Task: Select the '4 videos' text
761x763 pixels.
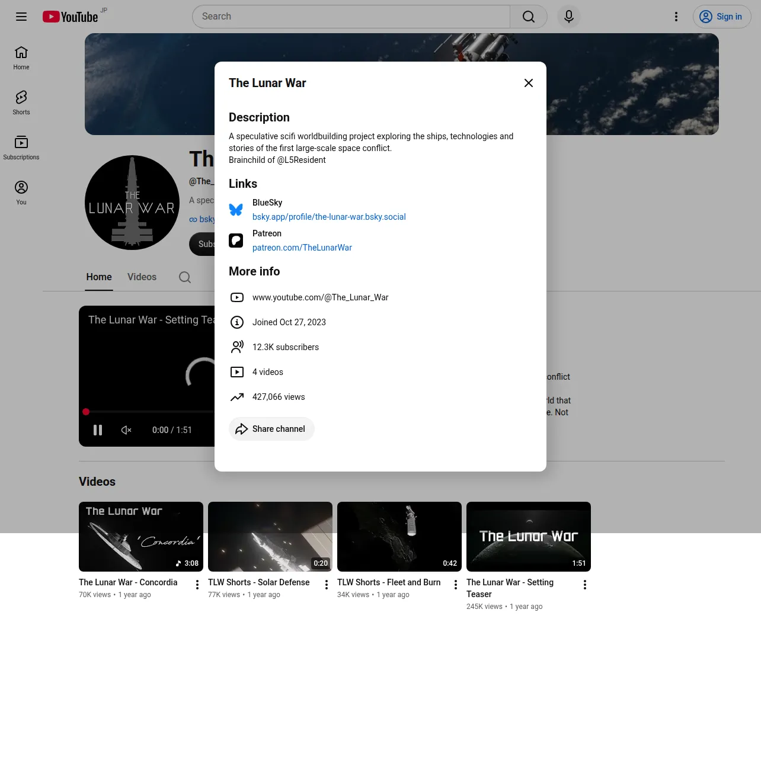Action: click(268, 372)
